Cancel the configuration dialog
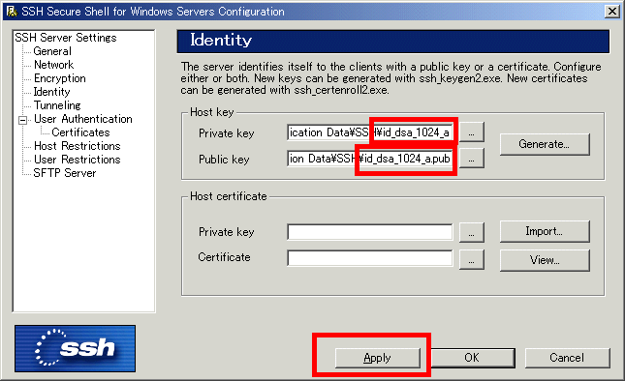The image size is (625, 381). click(x=567, y=358)
